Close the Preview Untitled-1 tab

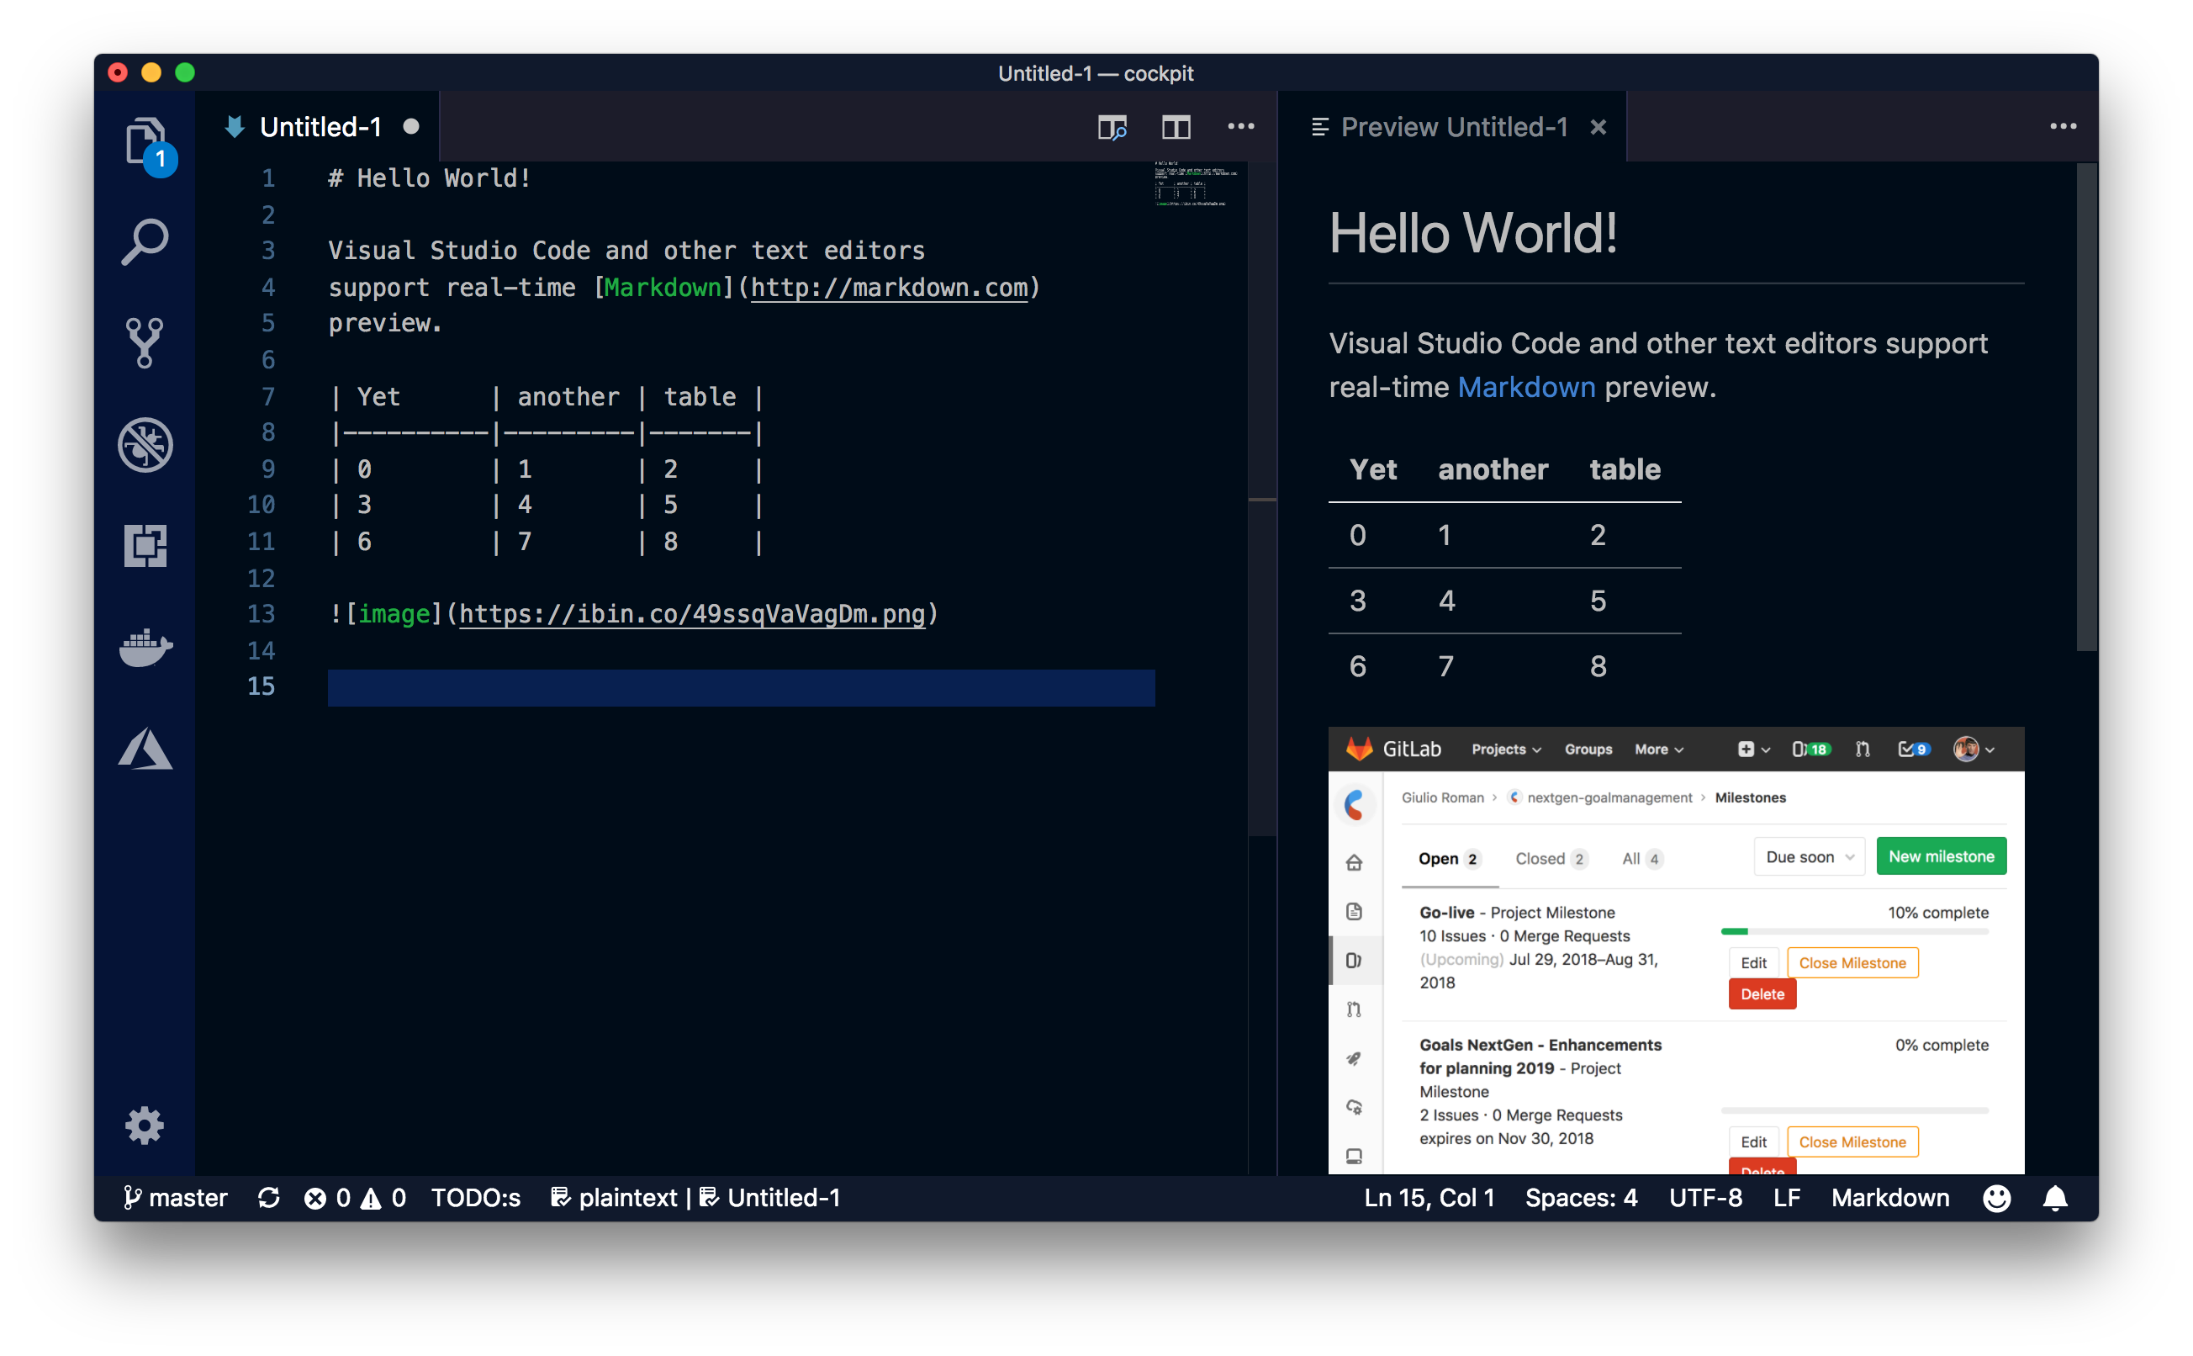[x=1598, y=127]
